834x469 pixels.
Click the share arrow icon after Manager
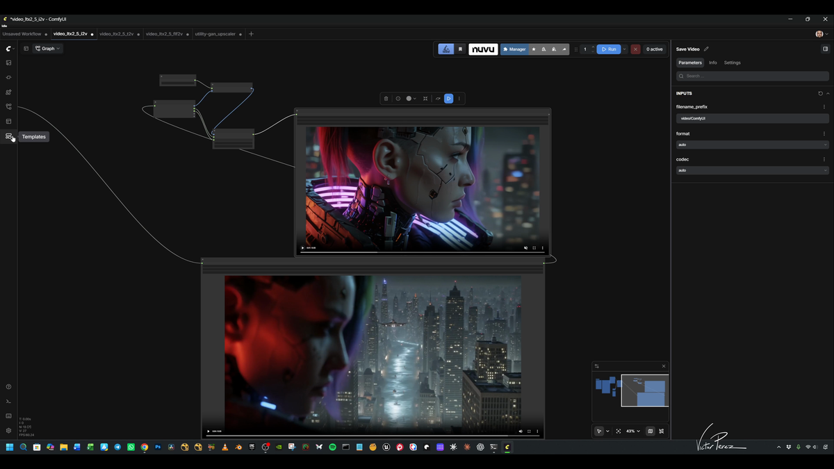pos(564,49)
